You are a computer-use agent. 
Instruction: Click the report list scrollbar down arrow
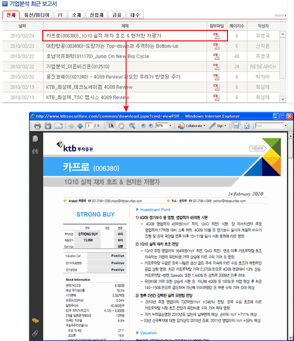point(283,99)
